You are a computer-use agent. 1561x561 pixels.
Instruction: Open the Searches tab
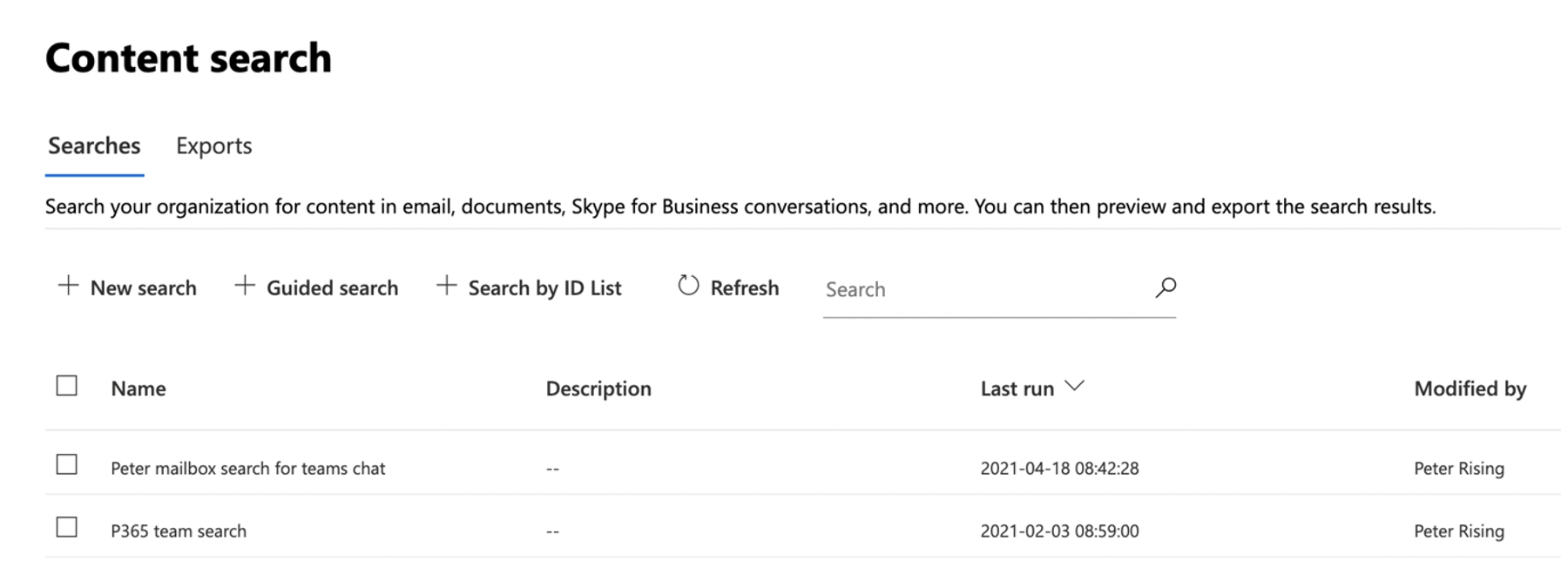click(94, 145)
